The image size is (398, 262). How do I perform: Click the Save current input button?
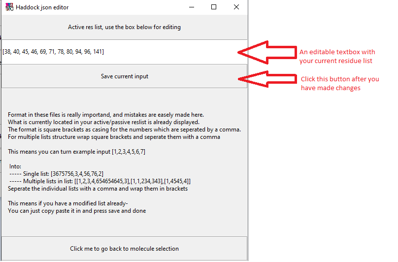[x=124, y=76]
